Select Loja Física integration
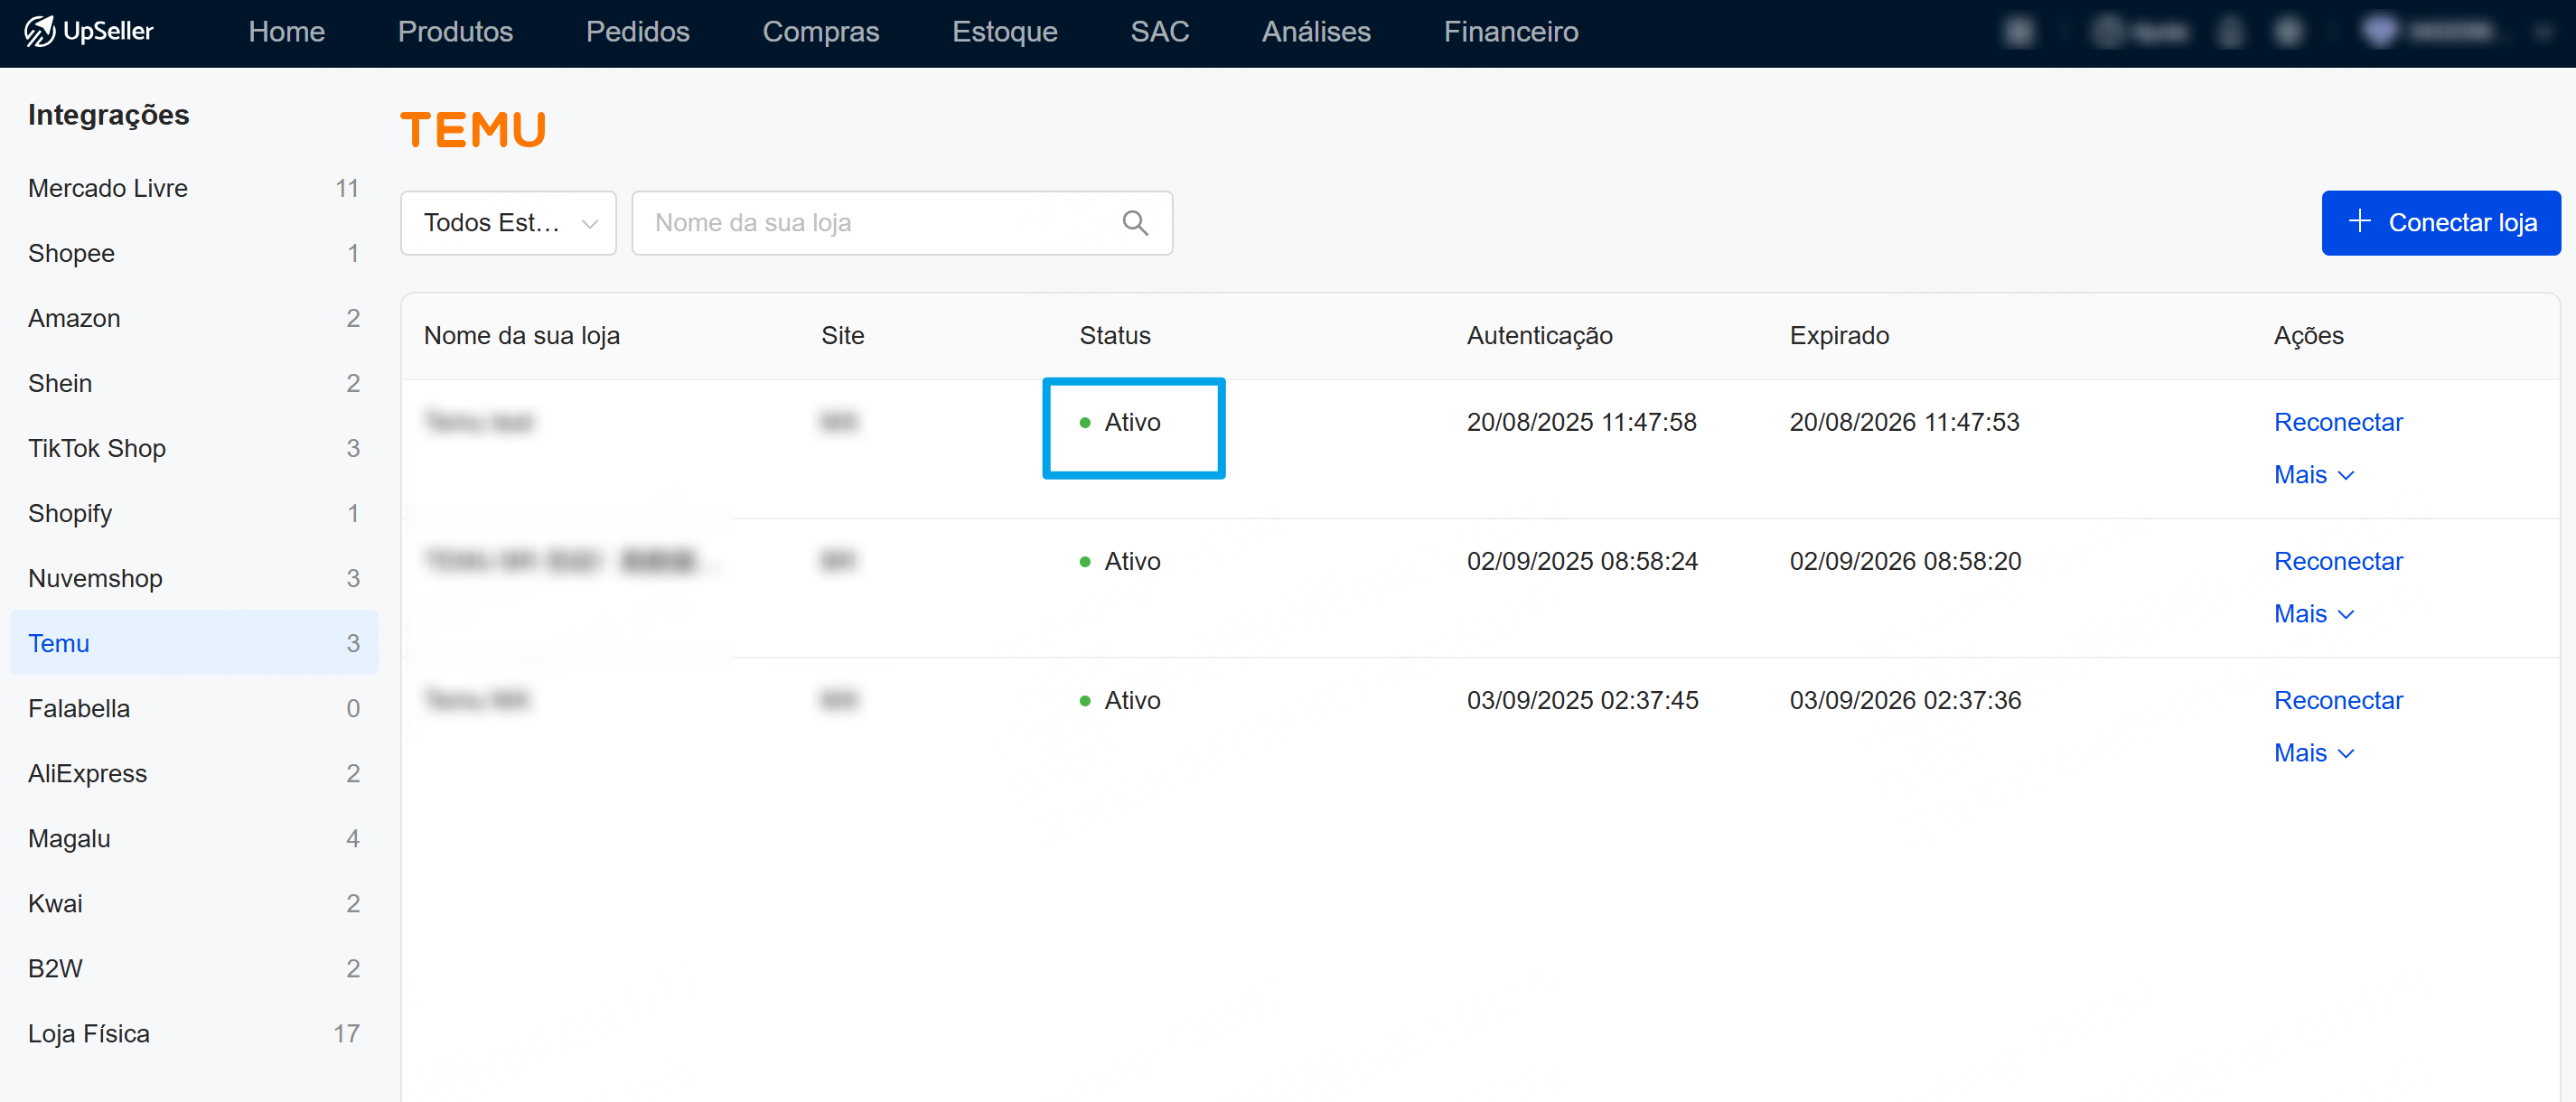2576x1102 pixels. pyautogui.click(x=194, y=1033)
